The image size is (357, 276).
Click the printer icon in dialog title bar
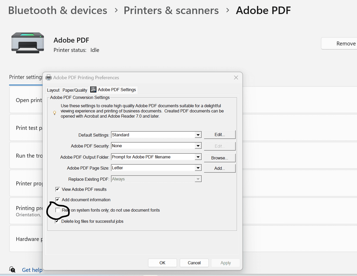(49, 78)
